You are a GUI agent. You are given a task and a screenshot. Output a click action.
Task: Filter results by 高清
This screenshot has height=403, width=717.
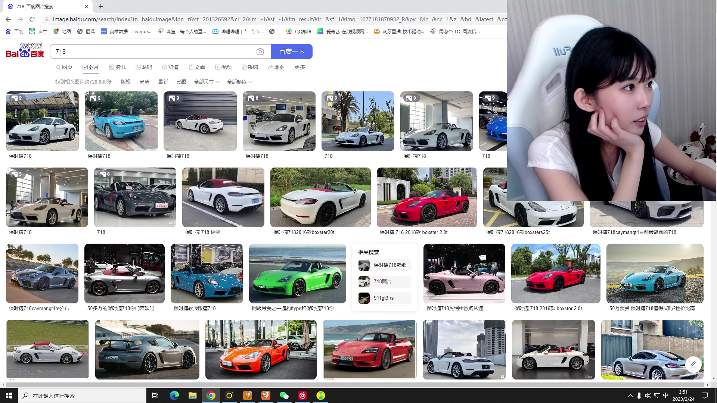(x=145, y=82)
